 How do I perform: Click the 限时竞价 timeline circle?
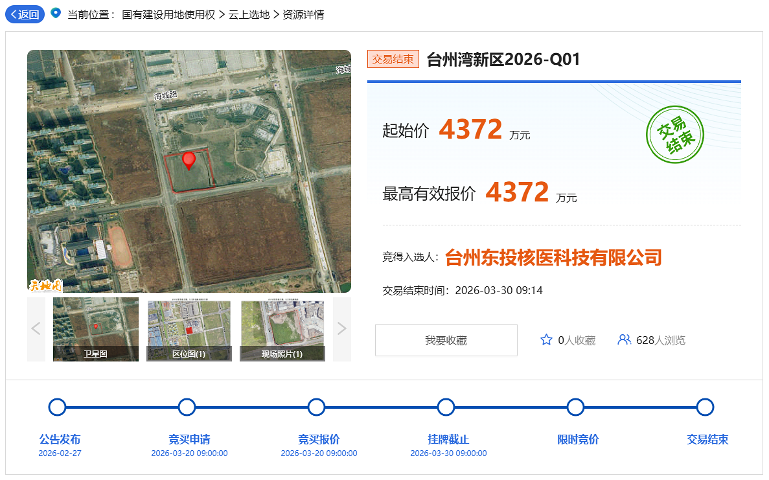pos(575,407)
